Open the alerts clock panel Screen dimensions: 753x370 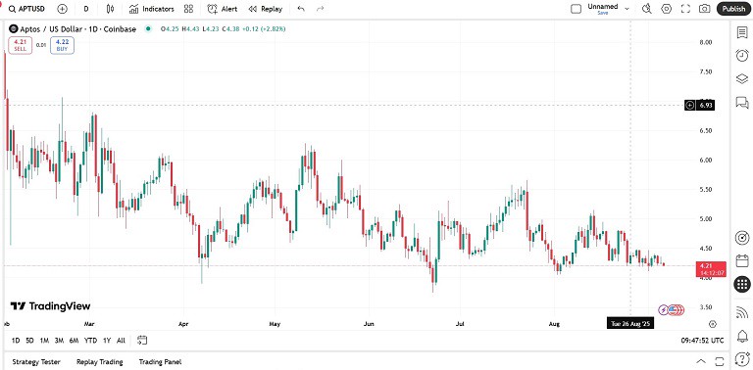[742, 55]
